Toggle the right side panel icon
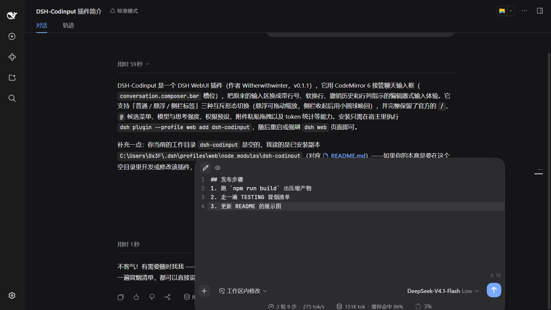Viewport: 551px width, 310px height. (x=540, y=11)
